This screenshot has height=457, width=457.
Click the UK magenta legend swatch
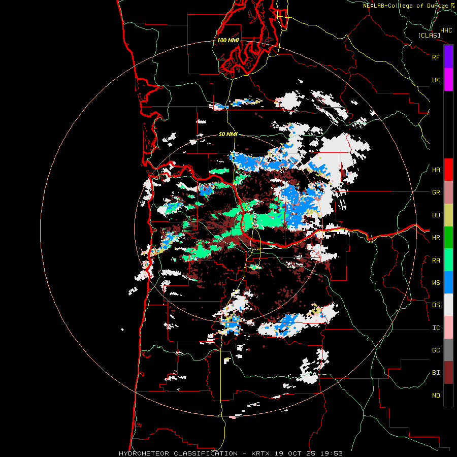[448, 80]
